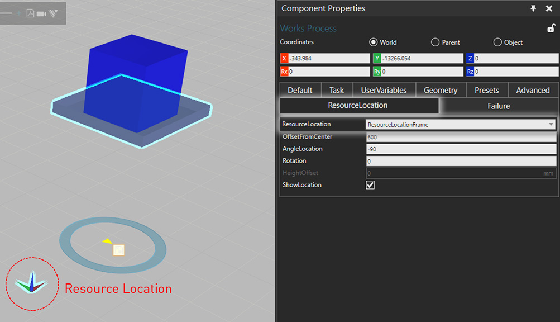Image resolution: width=560 pixels, height=322 pixels.
Task: Pin the Component Properties panel
Action: click(x=533, y=8)
